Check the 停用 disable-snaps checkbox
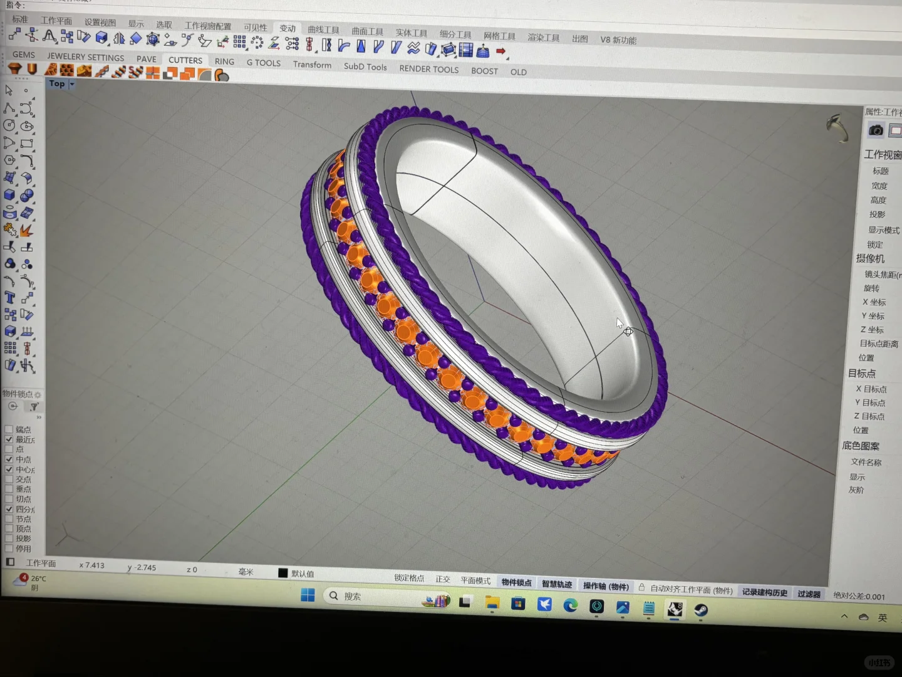This screenshot has width=902, height=677. pos(9,548)
